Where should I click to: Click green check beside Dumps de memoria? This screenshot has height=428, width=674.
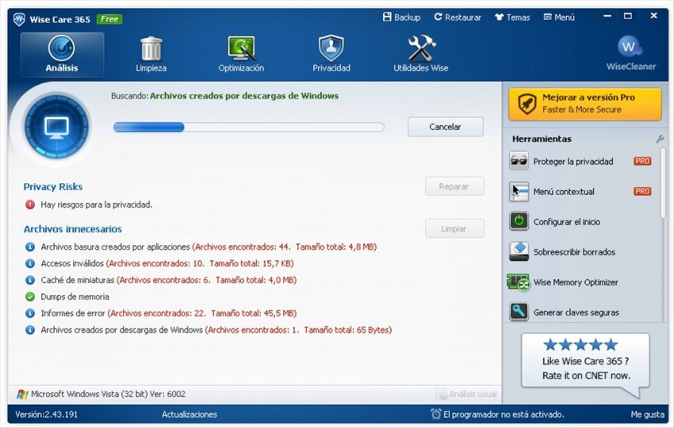coord(30,296)
